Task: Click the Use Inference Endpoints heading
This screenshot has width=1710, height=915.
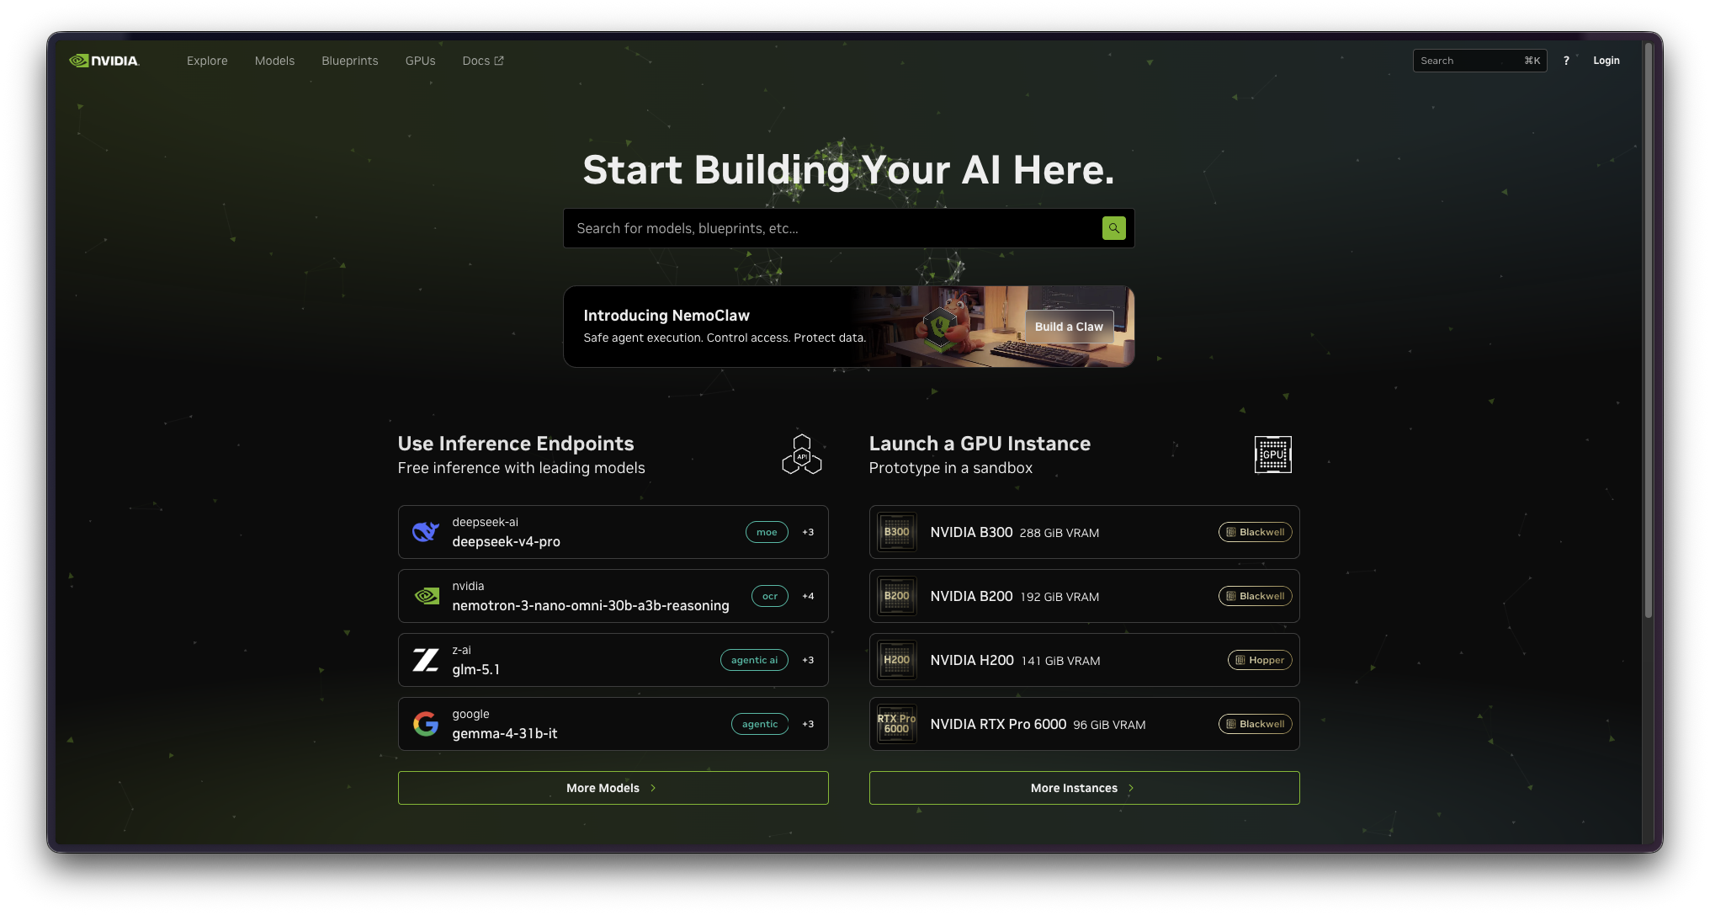Action: [x=516, y=444]
